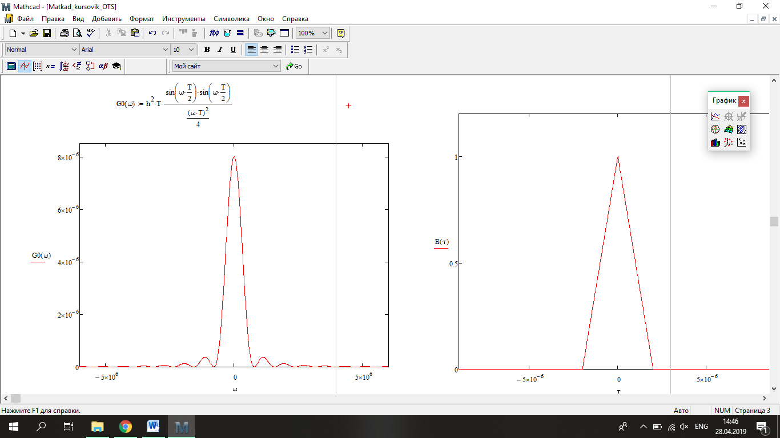The width and height of the screenshot is (780, 438).
Task: Toggle underline text formatting
Action: coord(233,50)
